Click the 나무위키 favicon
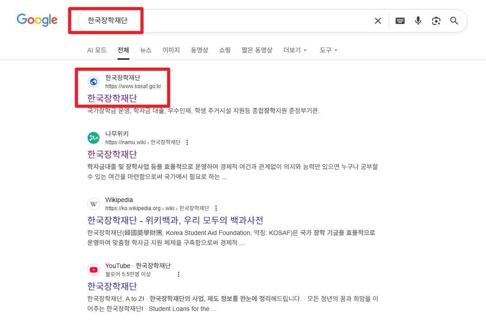Screen dimensions: 486x325 [93, 138]
